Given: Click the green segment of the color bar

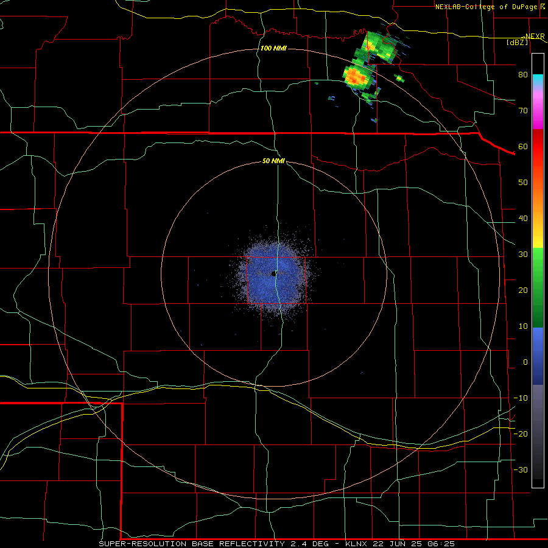Looking at the screenshot, I should coord(538,287).
